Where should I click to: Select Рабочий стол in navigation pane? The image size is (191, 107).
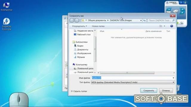pos(82,34)
